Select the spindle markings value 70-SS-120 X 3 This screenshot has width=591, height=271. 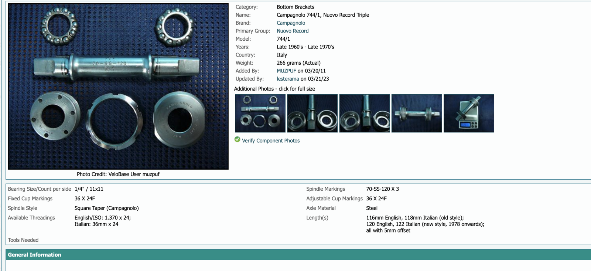(382, 189)
